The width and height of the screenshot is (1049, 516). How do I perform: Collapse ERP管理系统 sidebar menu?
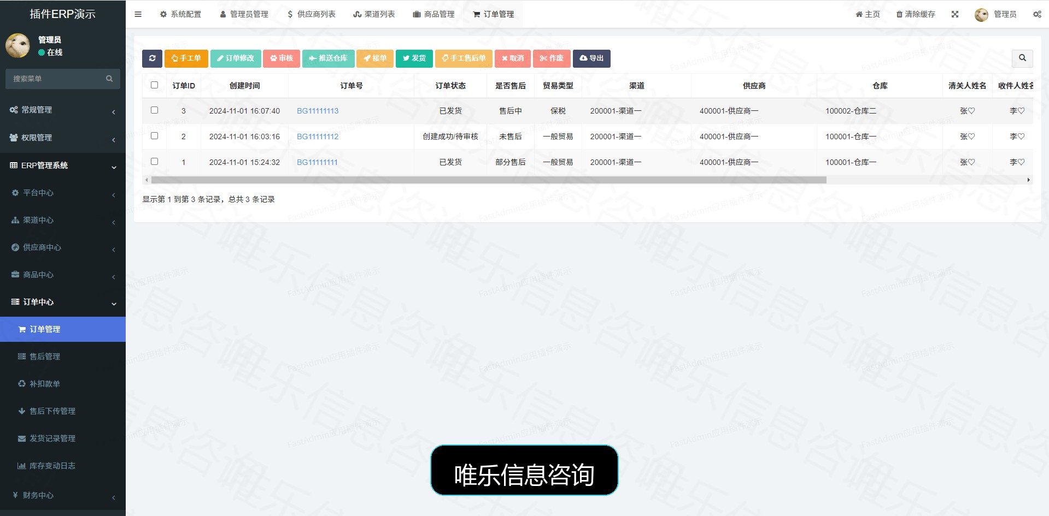63,165
